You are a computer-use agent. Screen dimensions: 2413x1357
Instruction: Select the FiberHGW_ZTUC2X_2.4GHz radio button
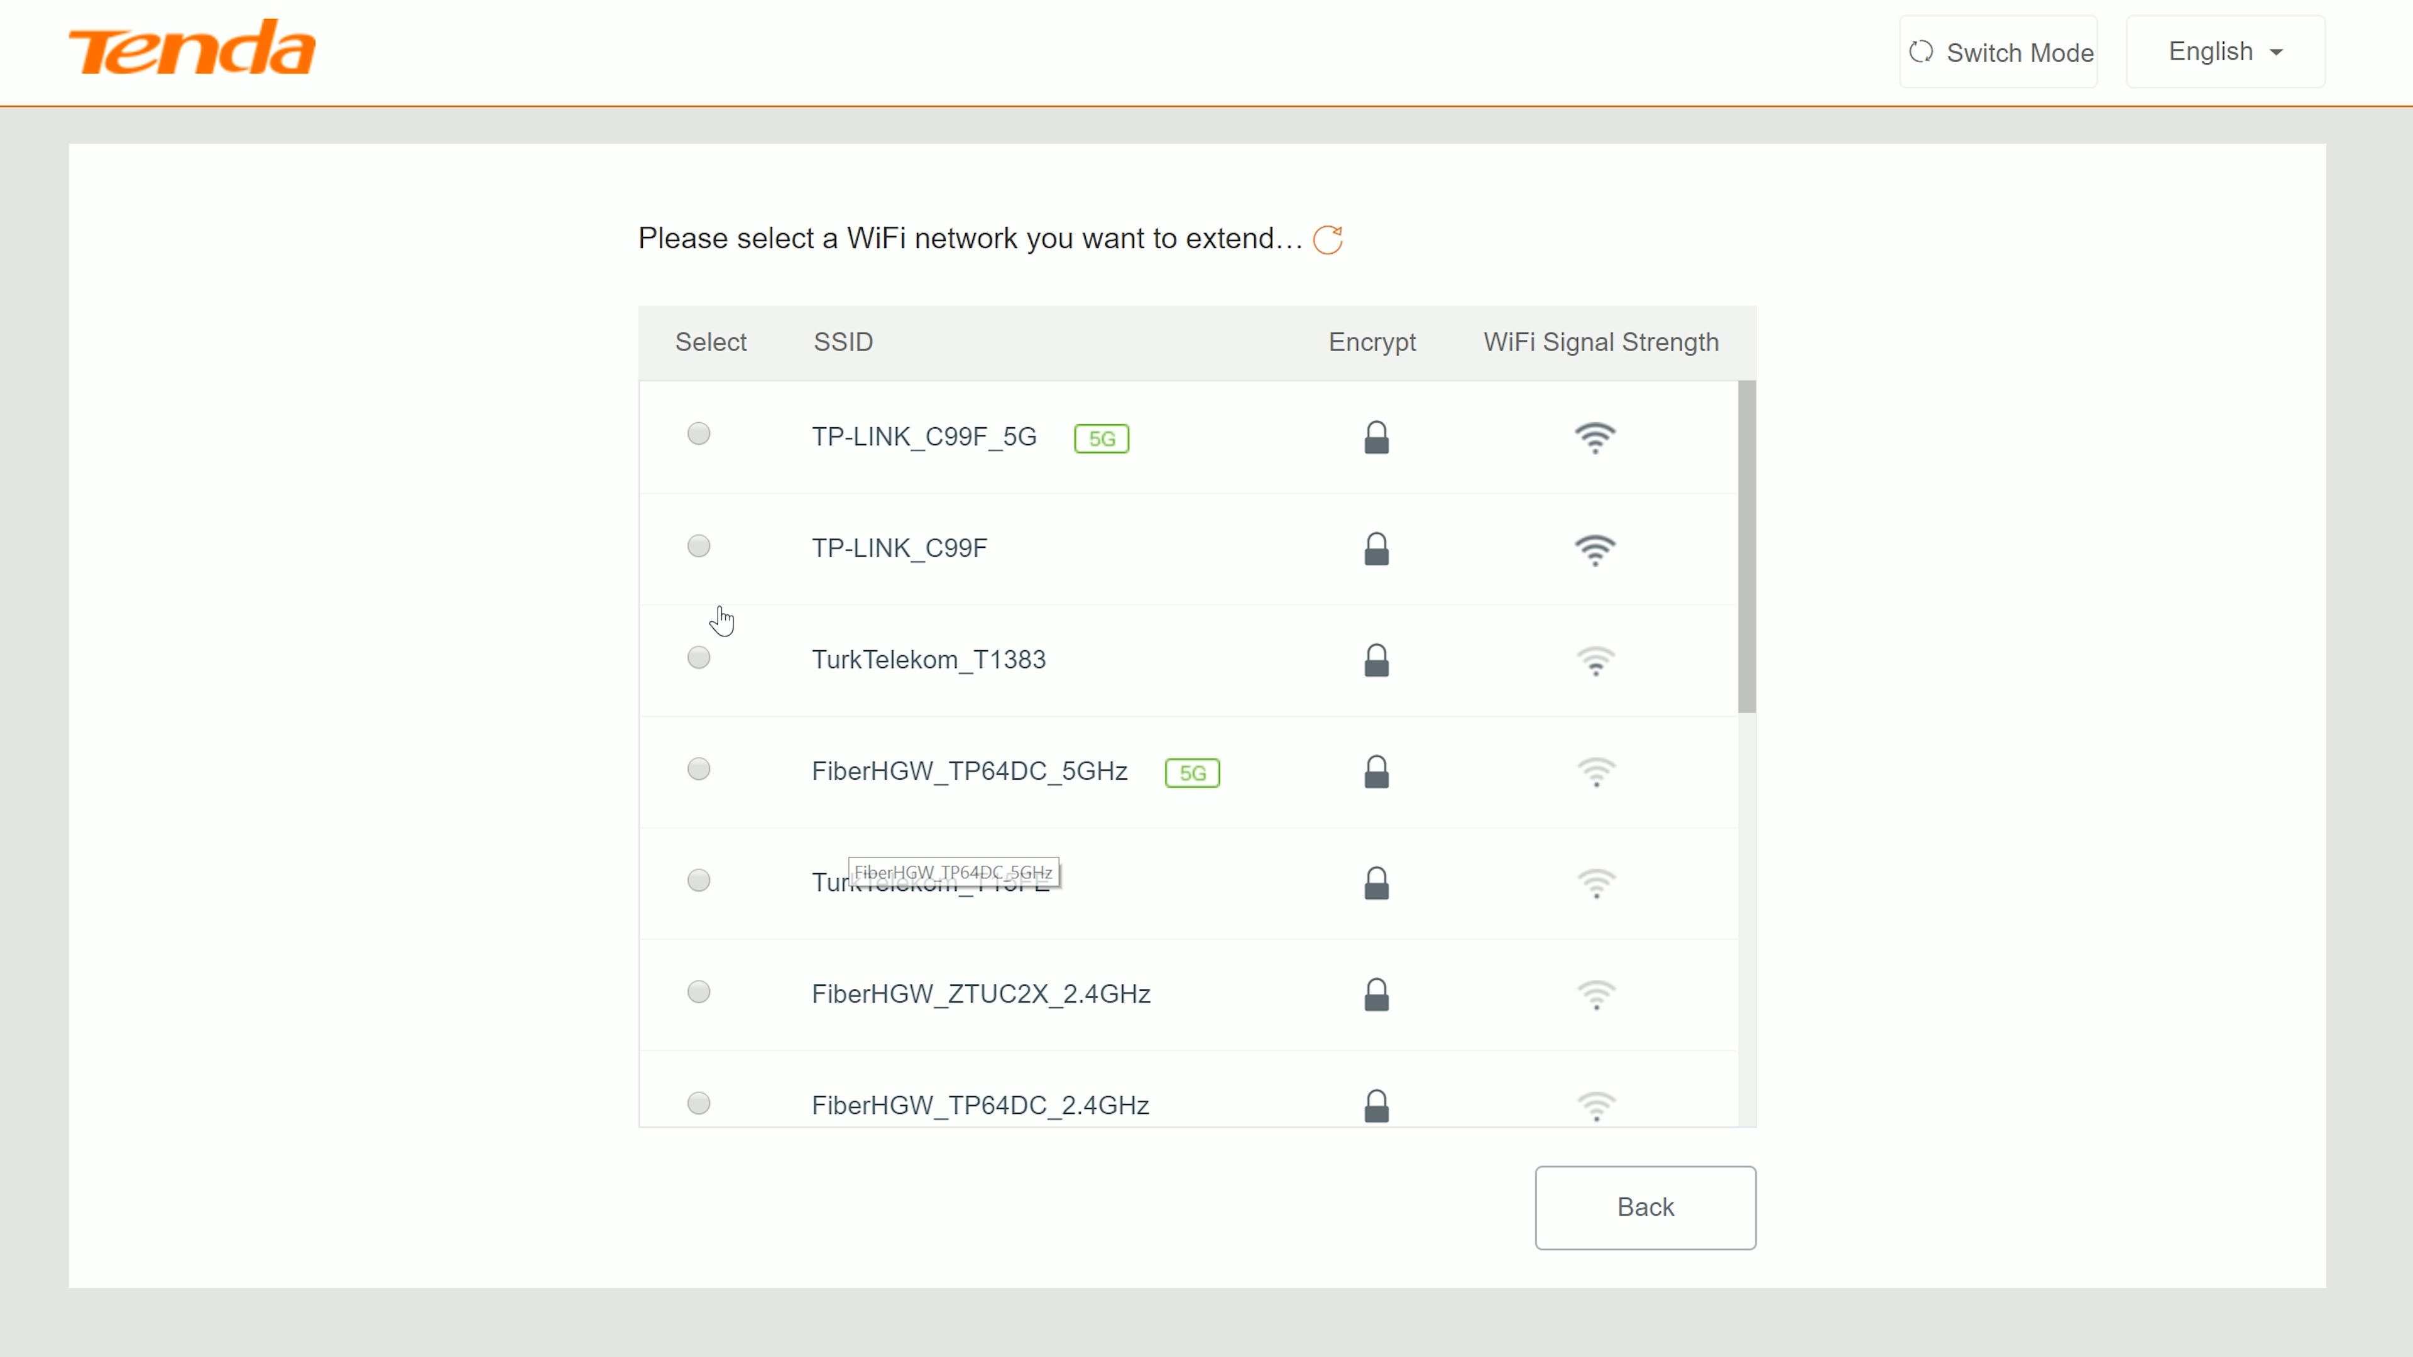tap(699, 992)
